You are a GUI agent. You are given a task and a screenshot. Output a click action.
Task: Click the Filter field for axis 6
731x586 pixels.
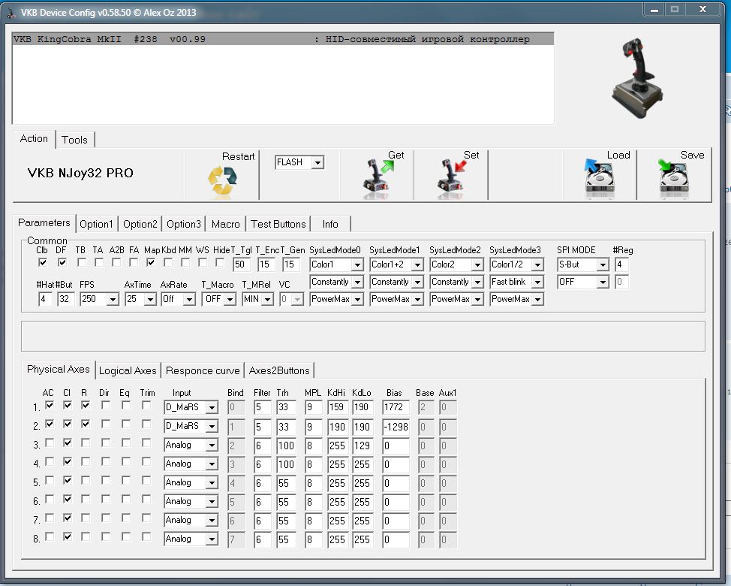[263, 502]
